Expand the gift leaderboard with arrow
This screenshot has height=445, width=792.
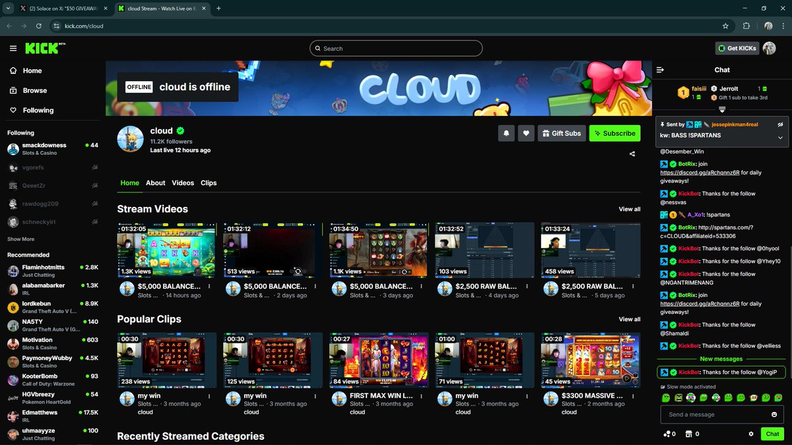click(x=722, y=109)
